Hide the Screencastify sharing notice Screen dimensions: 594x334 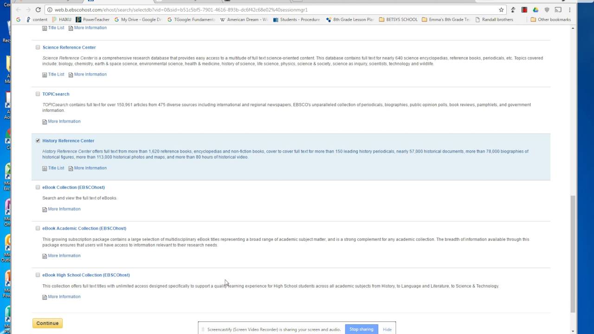coord(387,329)
